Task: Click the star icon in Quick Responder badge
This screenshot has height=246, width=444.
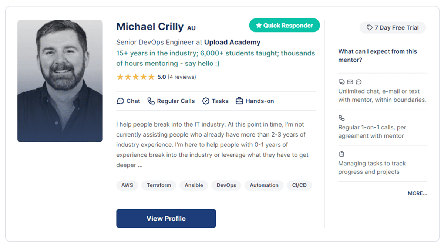Action: click(259, 26)
